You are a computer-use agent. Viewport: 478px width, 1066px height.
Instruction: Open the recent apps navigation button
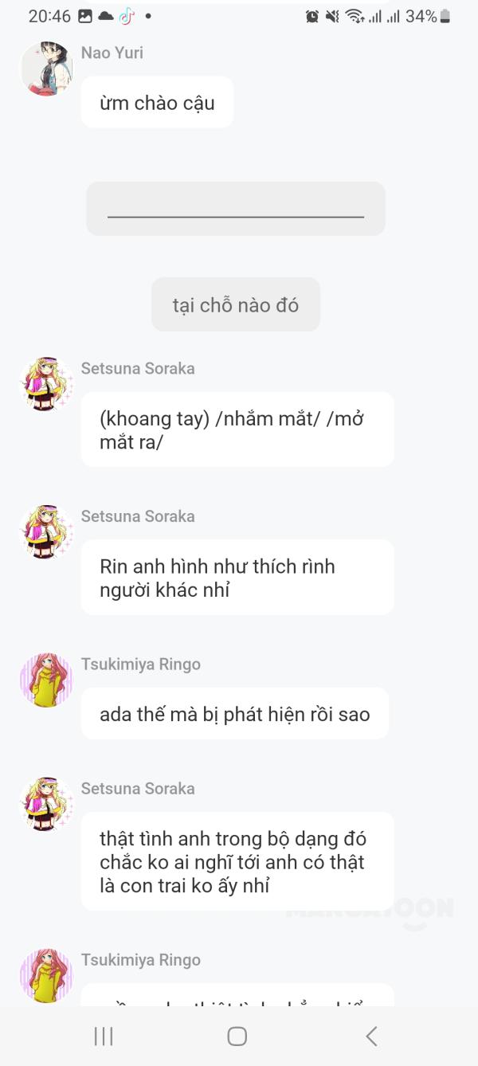coord(104,1036)
